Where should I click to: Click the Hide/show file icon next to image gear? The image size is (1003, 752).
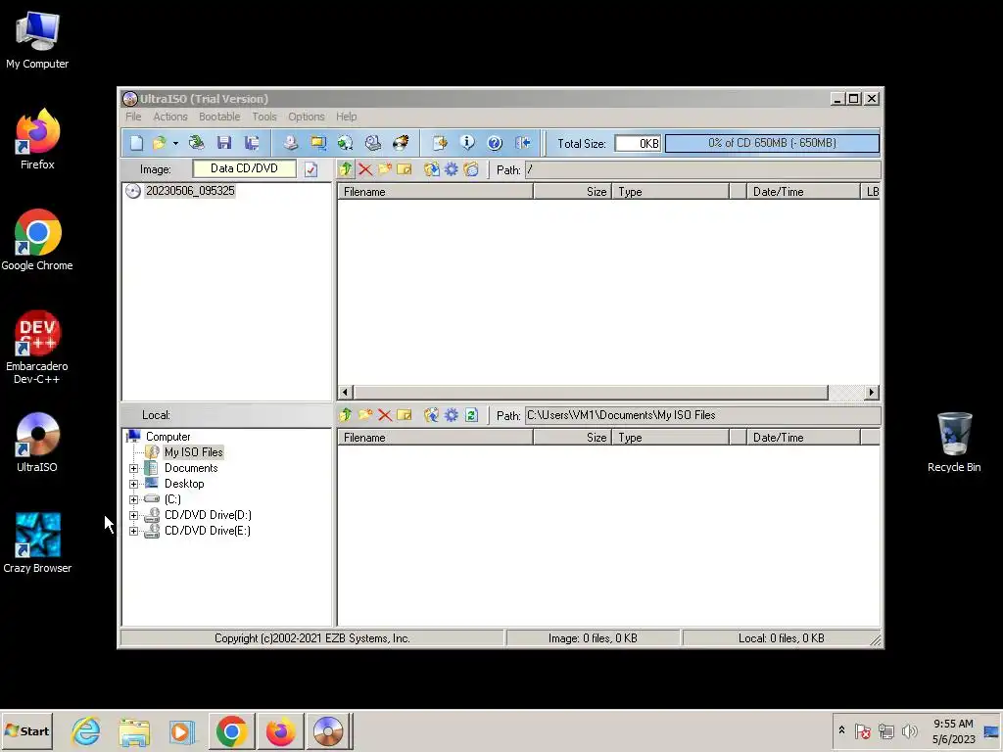coord(471,169)
